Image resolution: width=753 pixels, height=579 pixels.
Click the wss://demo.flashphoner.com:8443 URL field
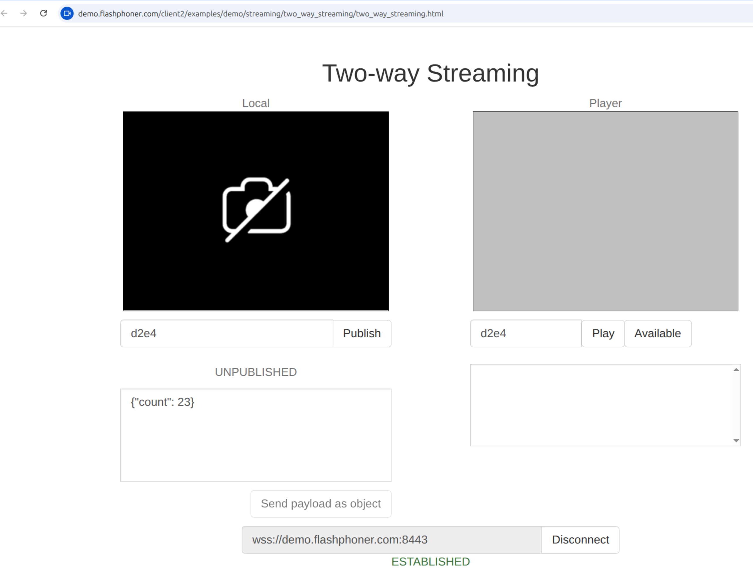tap(392, 540)
